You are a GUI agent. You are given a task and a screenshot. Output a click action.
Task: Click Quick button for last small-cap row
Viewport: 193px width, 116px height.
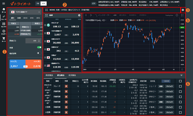169,112
